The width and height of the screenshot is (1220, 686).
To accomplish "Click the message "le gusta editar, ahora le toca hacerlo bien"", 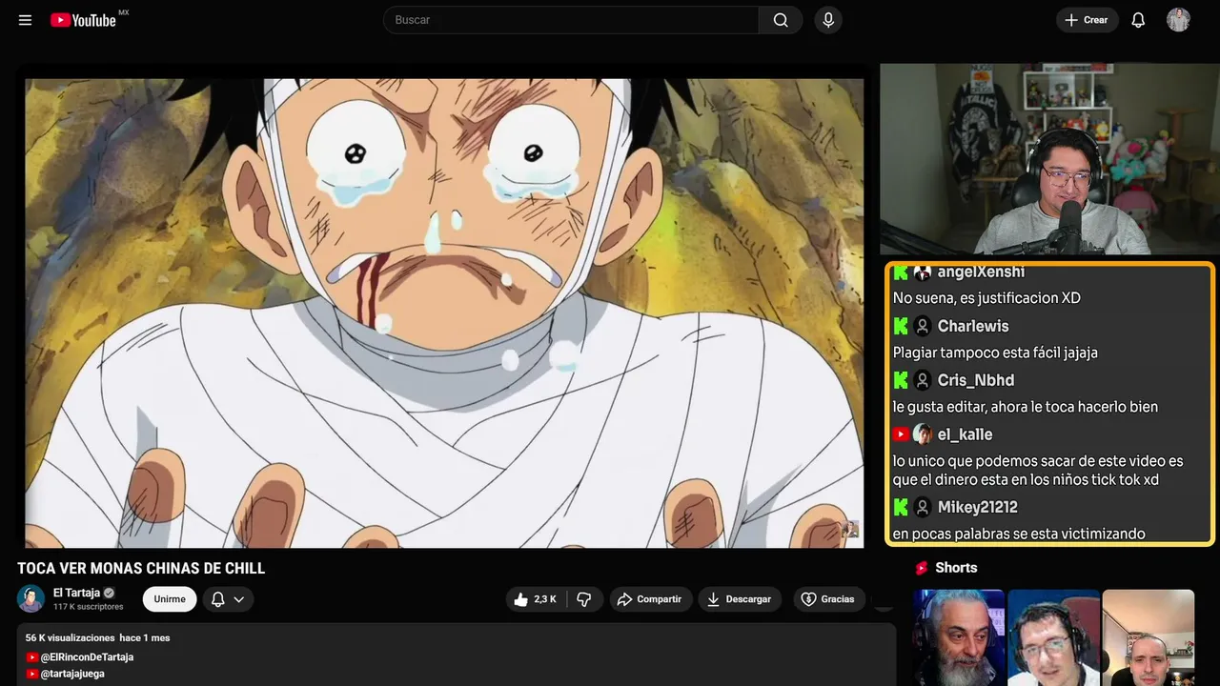I will 1026,407.
